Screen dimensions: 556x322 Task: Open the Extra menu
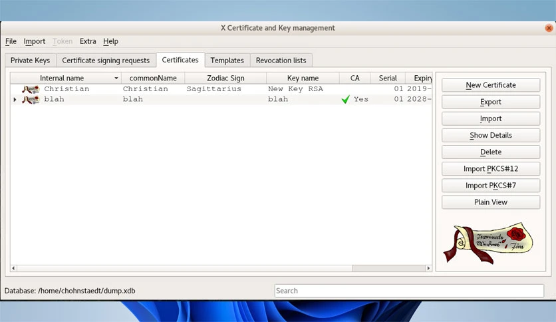88,41
